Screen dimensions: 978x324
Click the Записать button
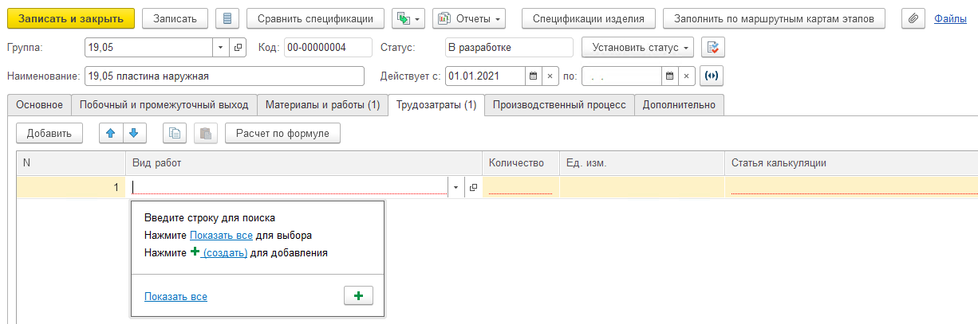point(175,18)
